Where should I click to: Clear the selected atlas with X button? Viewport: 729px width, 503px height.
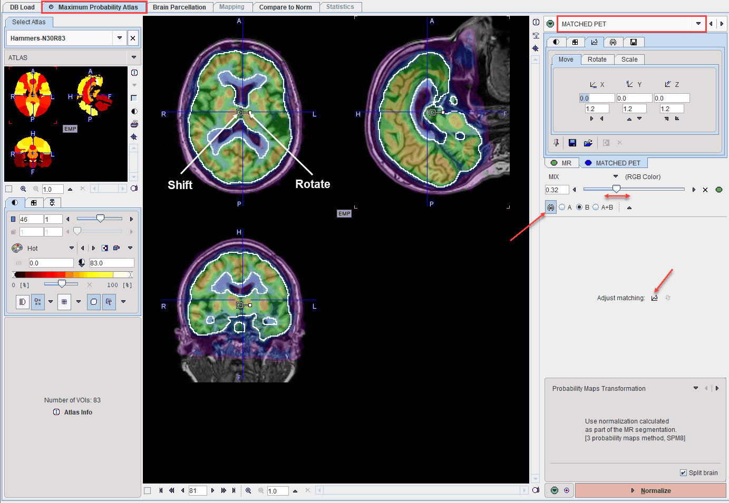(133, 38)
